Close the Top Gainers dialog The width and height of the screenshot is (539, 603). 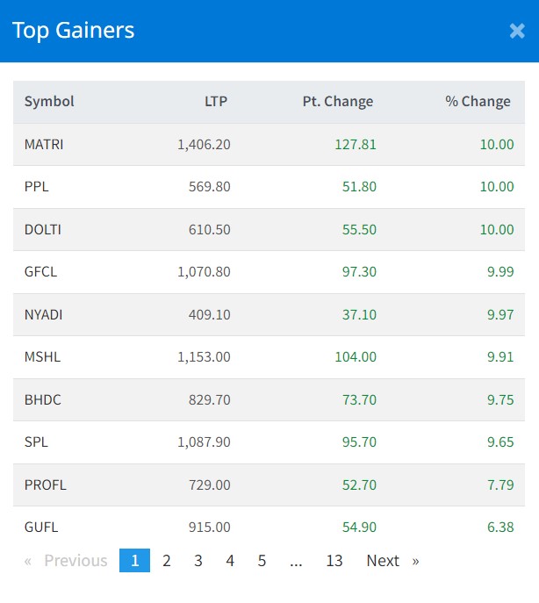click(x=517, y=31)
